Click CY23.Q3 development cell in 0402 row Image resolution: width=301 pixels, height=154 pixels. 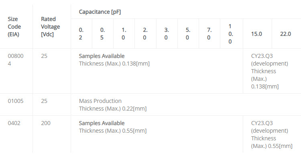[x=272, y=134]
